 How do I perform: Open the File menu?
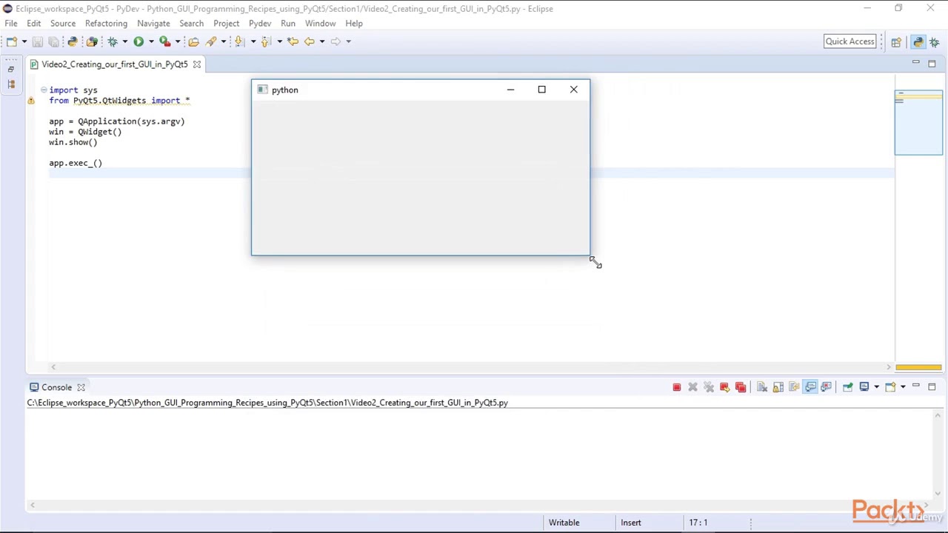tap(11, 23)
